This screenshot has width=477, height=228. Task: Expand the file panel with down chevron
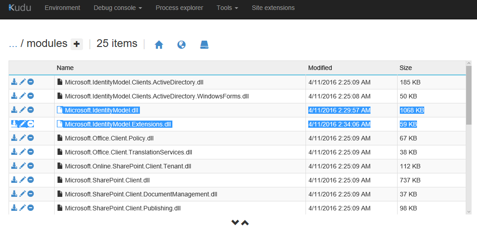pos(235,223)
